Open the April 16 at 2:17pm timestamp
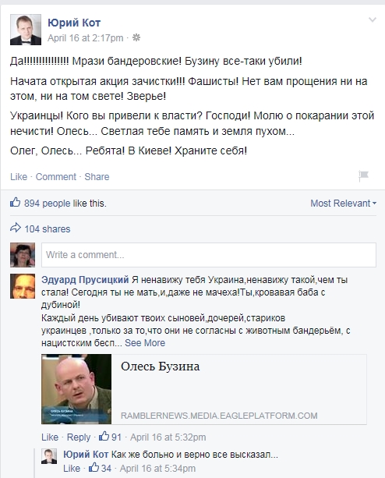This screenshot has height=478, width=385. pos(86,37)
